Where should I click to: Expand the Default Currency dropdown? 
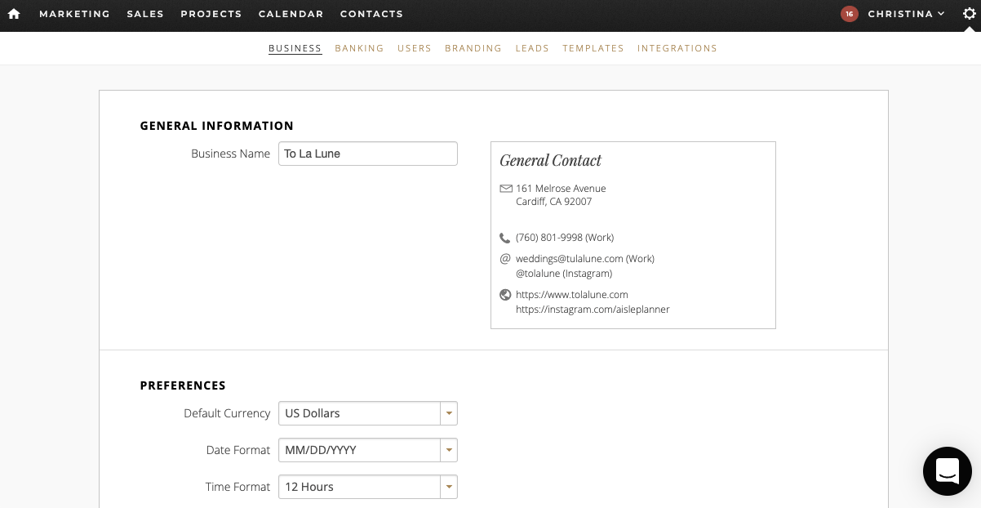(x=448, y=413)
